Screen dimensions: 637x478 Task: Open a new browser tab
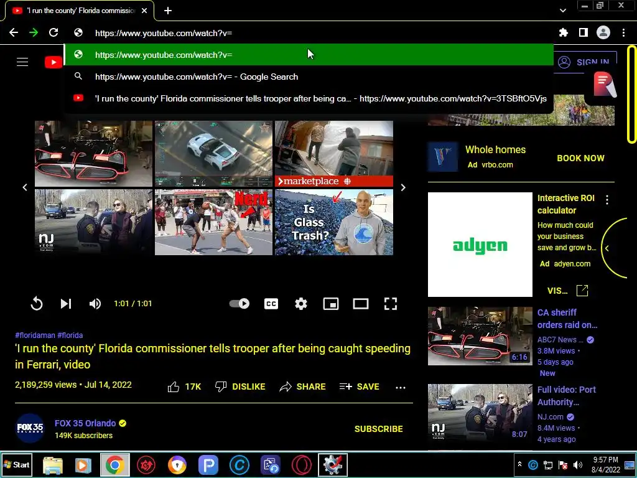168,11
